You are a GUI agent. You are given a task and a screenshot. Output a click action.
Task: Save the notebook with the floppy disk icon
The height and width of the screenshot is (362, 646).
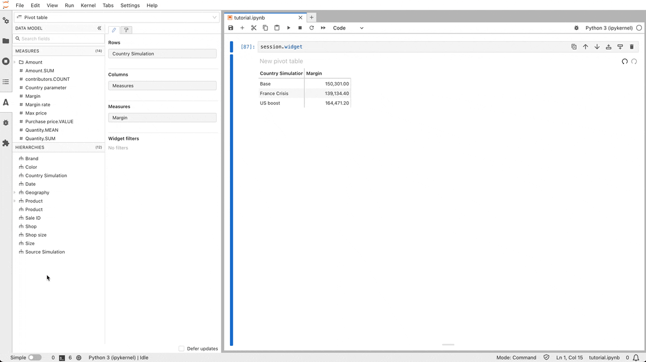pos(231,28)
